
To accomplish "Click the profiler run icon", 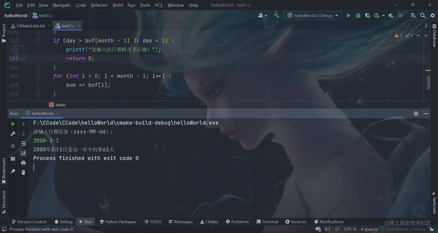I will 377,15.
